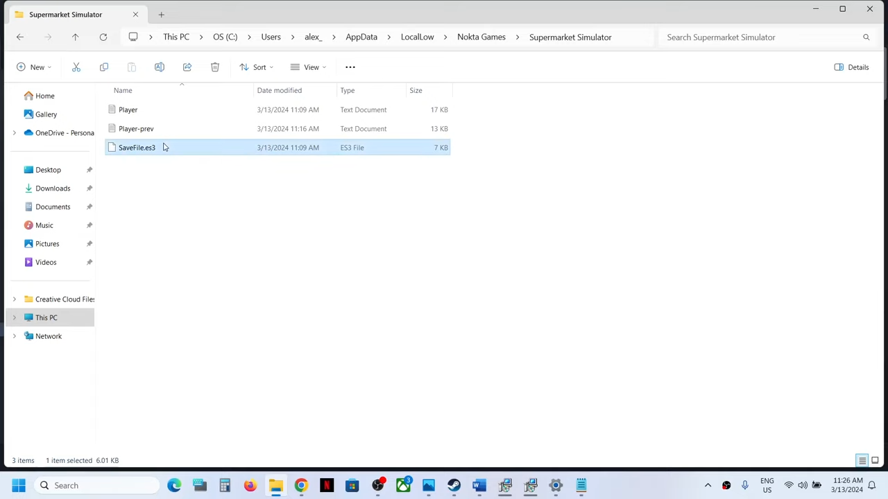Open the See more options menu

tap(350, 67)
